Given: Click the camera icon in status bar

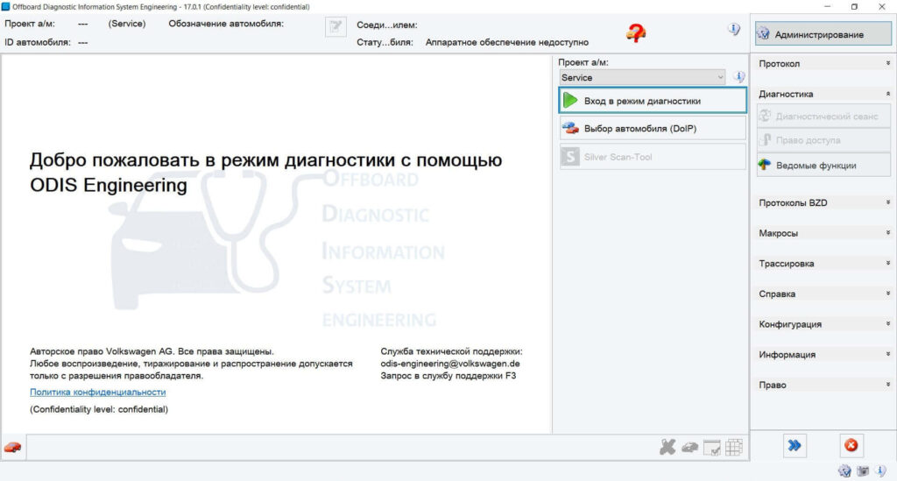Looking at the screenshot, I should 863,470.
